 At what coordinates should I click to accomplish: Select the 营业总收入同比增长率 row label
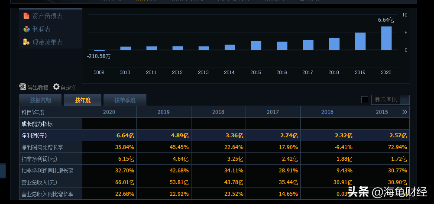tap(50, 194)
